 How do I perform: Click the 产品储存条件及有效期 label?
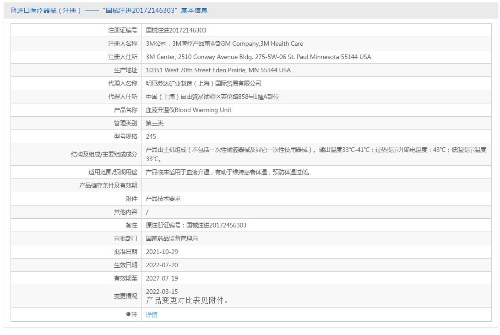[x=108, y=185]
